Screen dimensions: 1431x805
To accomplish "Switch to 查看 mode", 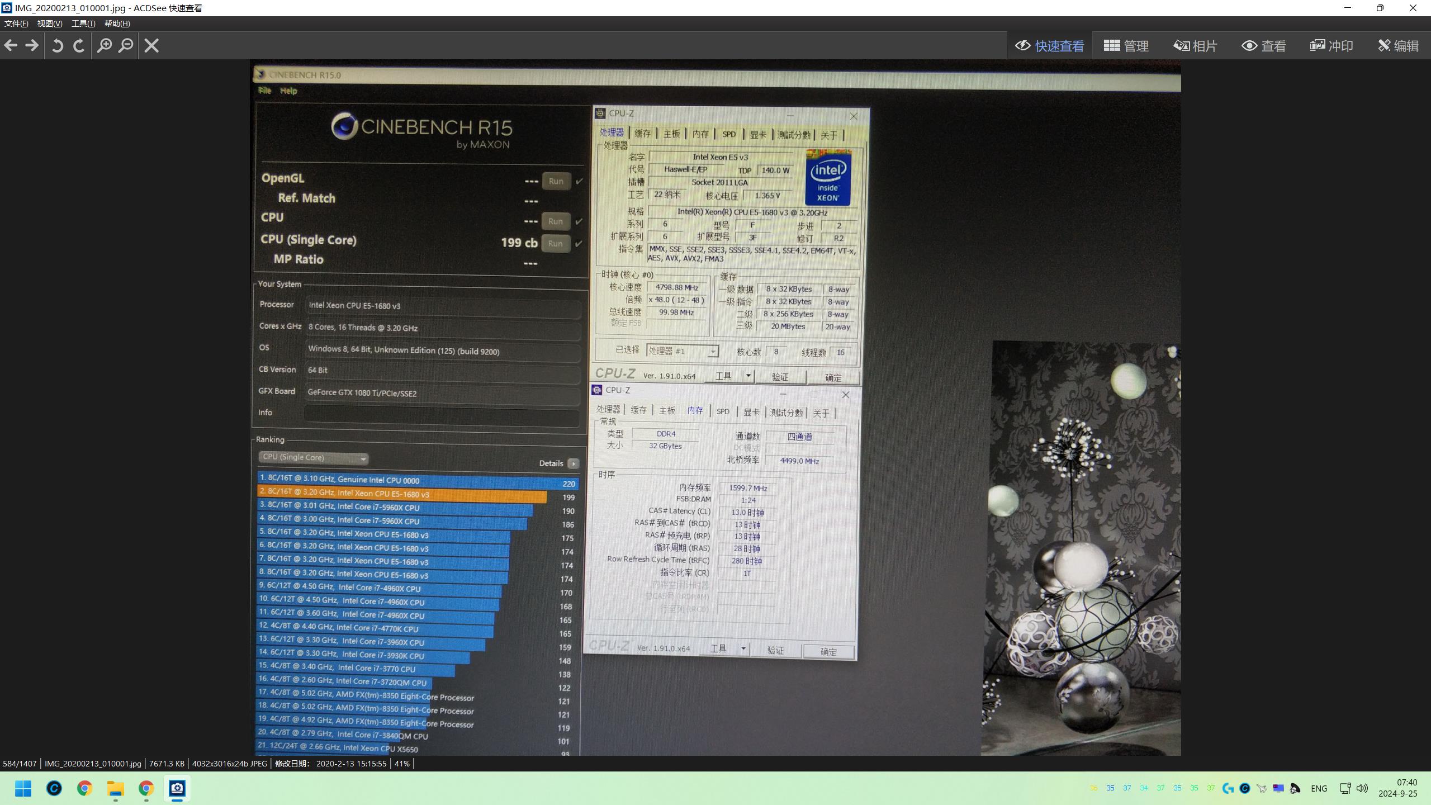I will pyautogui.click(x=1264, y=46).
